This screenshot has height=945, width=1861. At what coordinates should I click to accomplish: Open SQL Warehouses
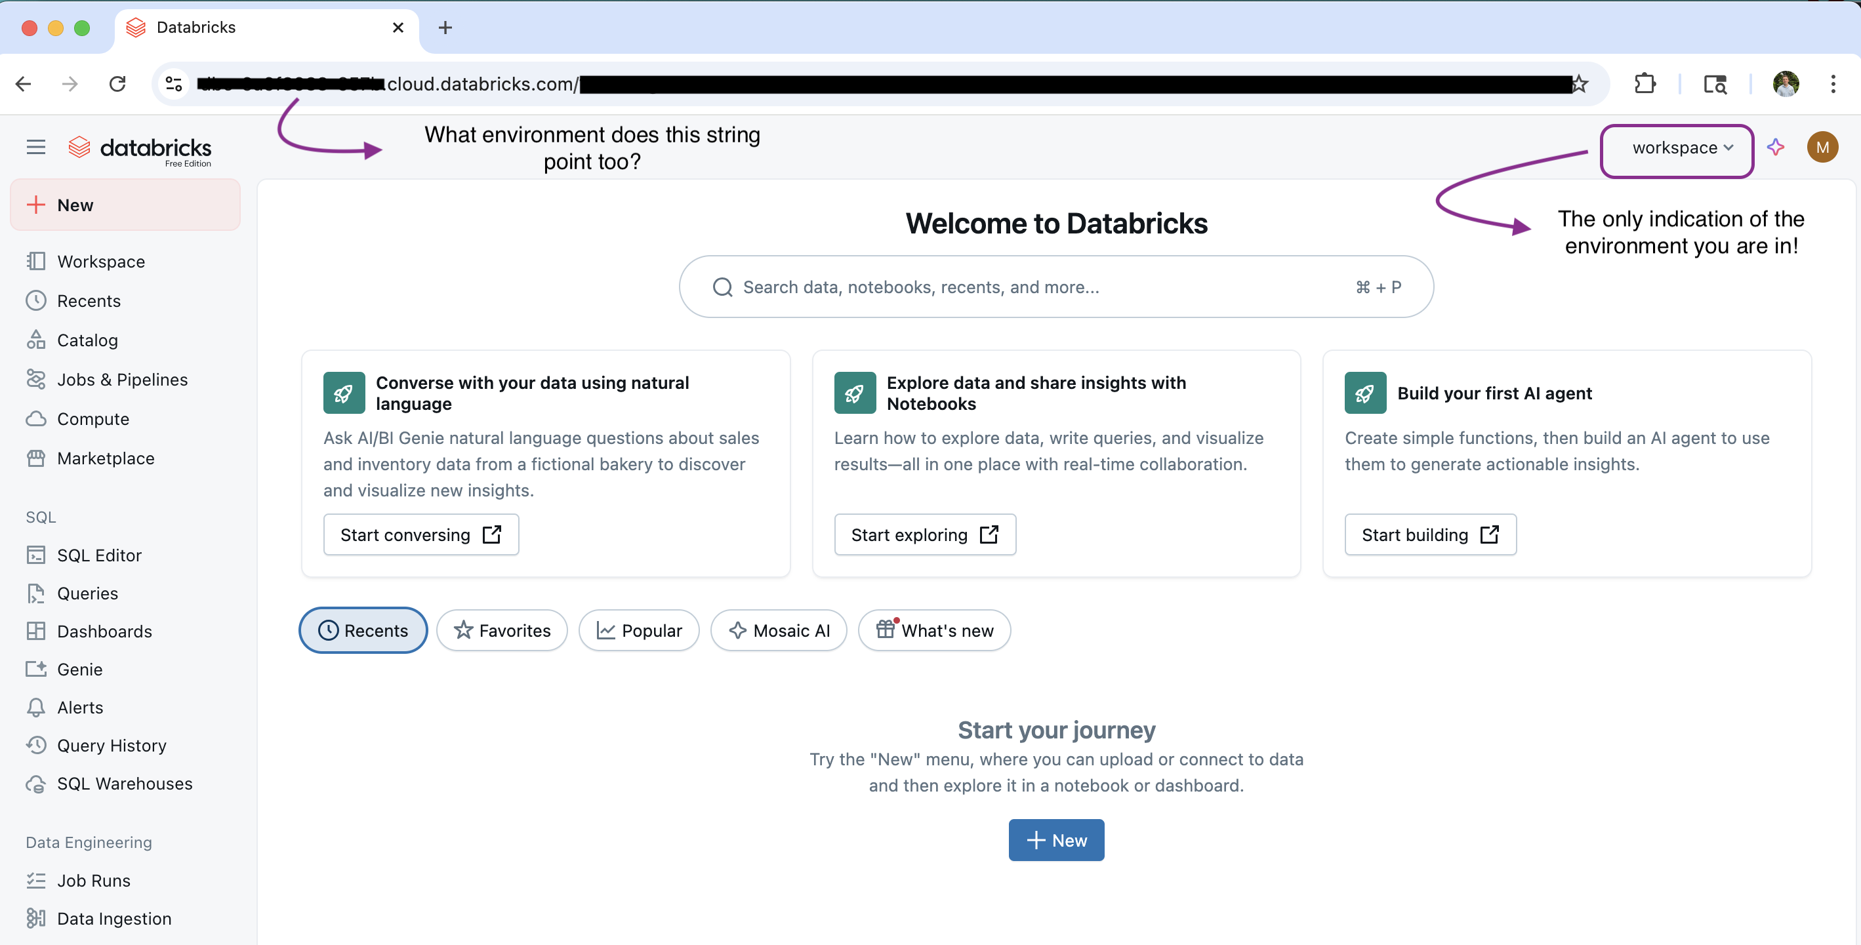125,783
